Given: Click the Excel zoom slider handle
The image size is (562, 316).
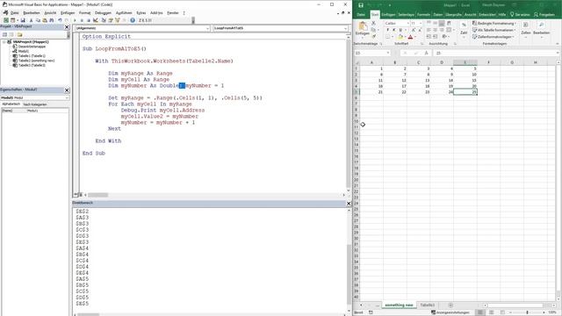Looking at the screenshot, I should (x=527, y=312).
